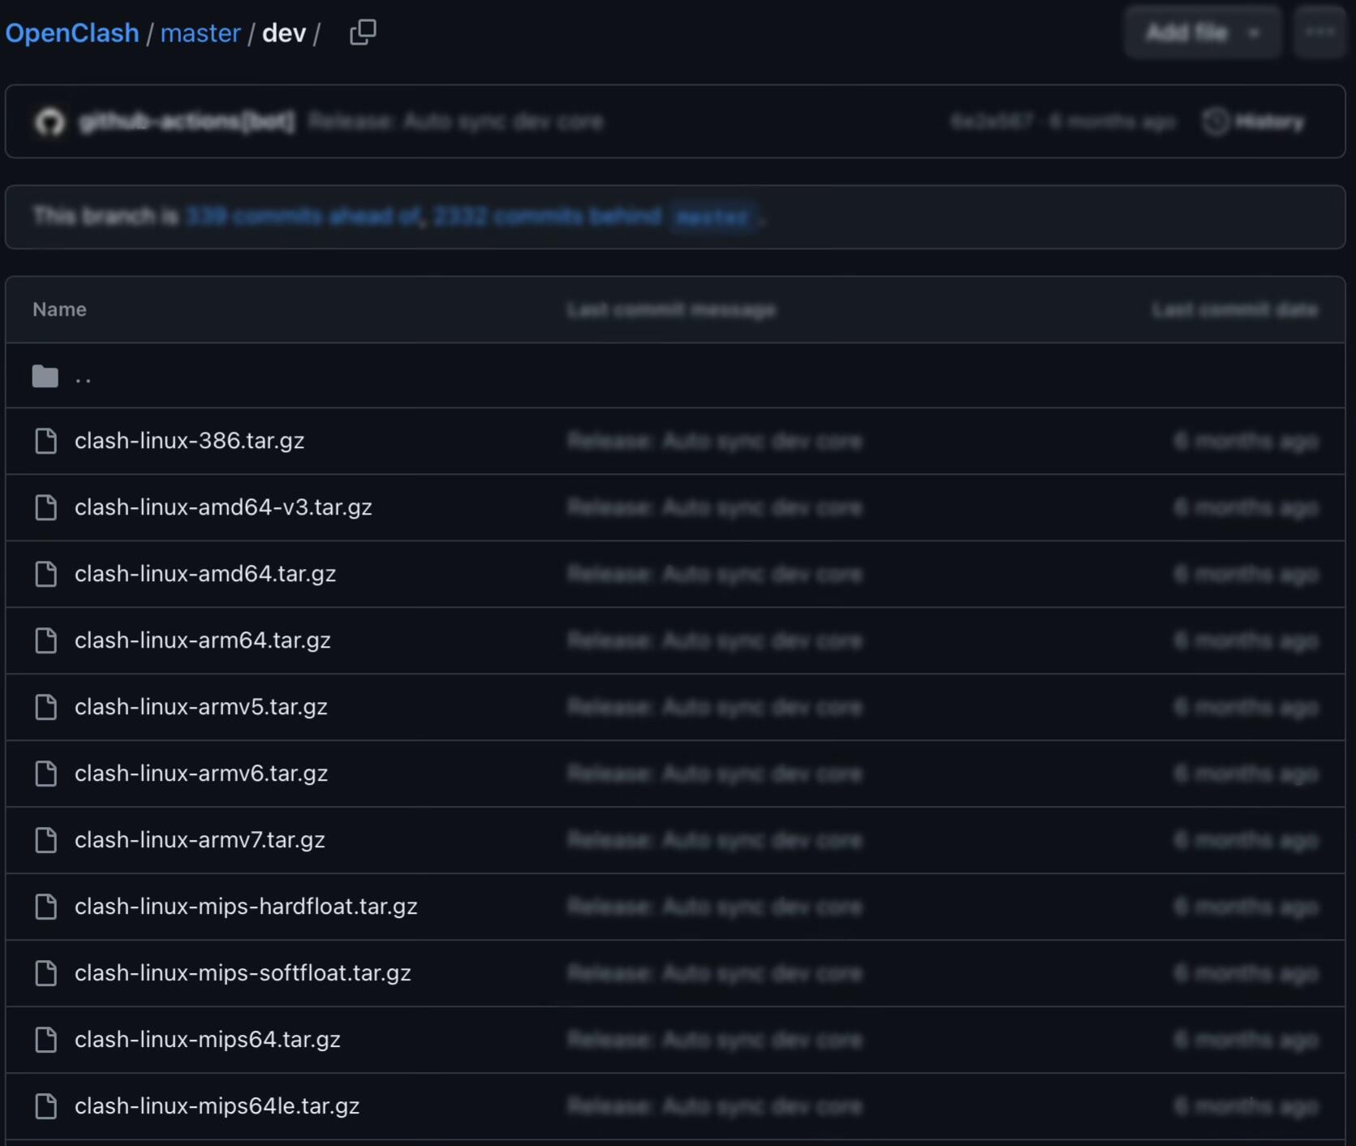
Task: Click the Last commit message column header
Action: (x=671, y=309)
